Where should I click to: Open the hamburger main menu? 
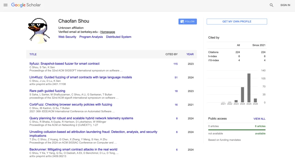[x=5, y=5]
